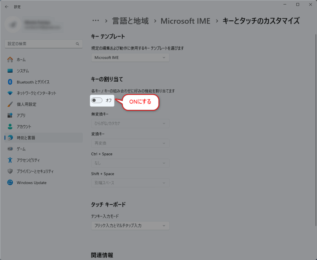
Task: Click the 時刻と言語 globe clock icon
Action: click(x=10, y=138)
